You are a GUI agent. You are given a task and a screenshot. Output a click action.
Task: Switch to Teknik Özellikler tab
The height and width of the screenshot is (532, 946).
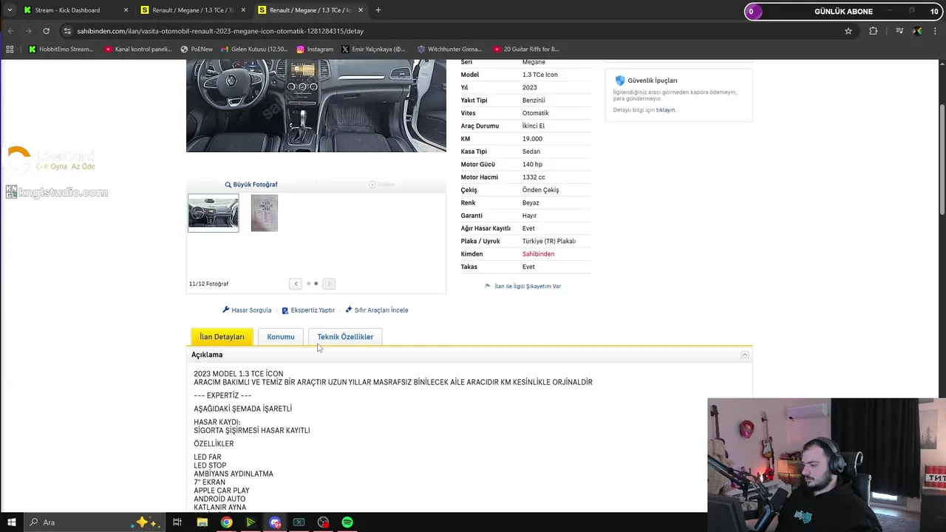click(x=345, y=337)
